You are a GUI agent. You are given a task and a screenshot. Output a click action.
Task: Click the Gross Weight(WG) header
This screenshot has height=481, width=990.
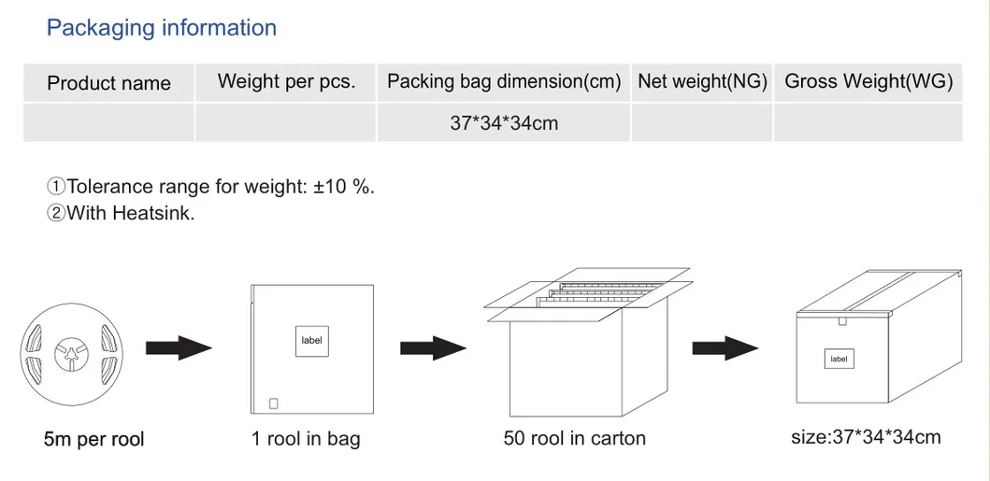(868, 81)
